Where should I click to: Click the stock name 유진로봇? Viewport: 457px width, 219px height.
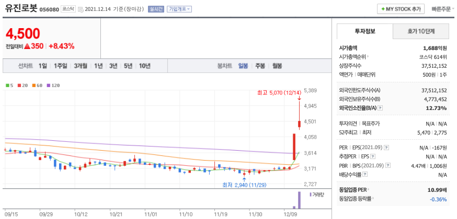click(21, 8)
